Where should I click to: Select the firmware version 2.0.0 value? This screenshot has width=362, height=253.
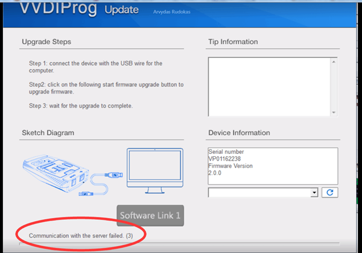pyautogui.click(x=215, y=173)
